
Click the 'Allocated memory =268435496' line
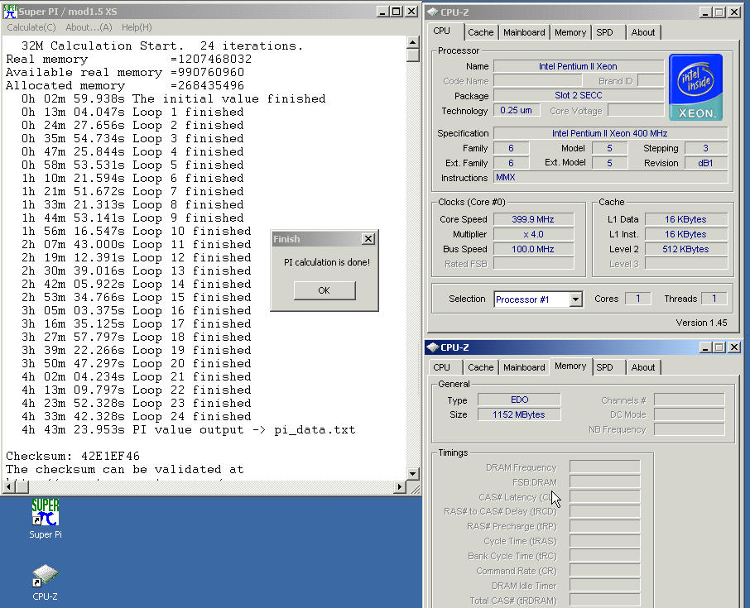[125, 85]
